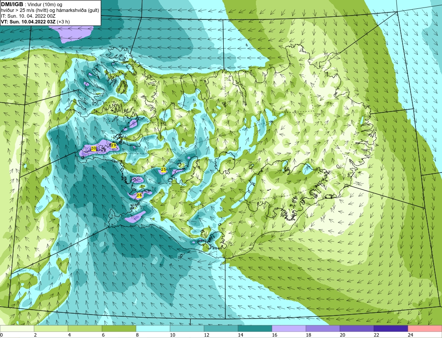
Task: Click legend tick label 8
Action: point(137,335)
